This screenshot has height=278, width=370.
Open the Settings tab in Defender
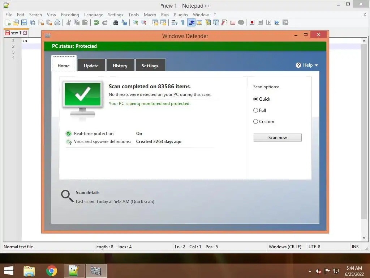150,66
